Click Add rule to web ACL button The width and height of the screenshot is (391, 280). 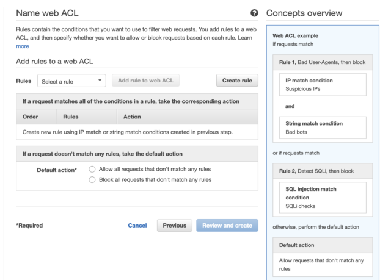(x=145, y=81)
